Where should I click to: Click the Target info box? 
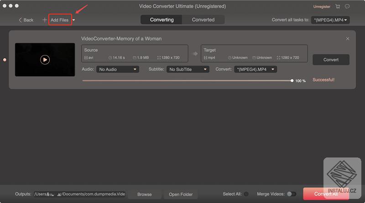(x=254, y=54)
